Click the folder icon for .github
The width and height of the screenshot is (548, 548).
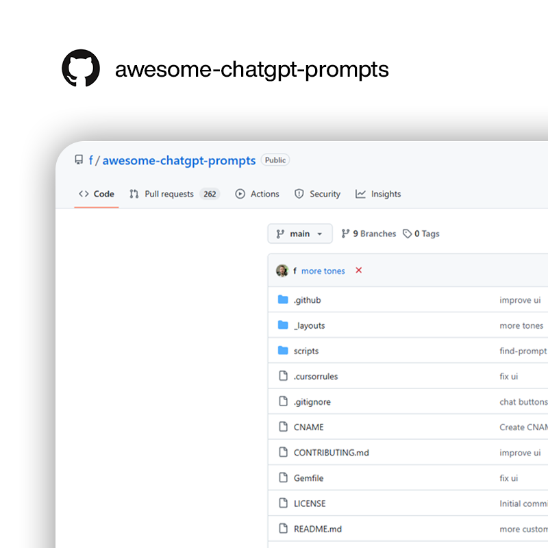pos(283,299)
